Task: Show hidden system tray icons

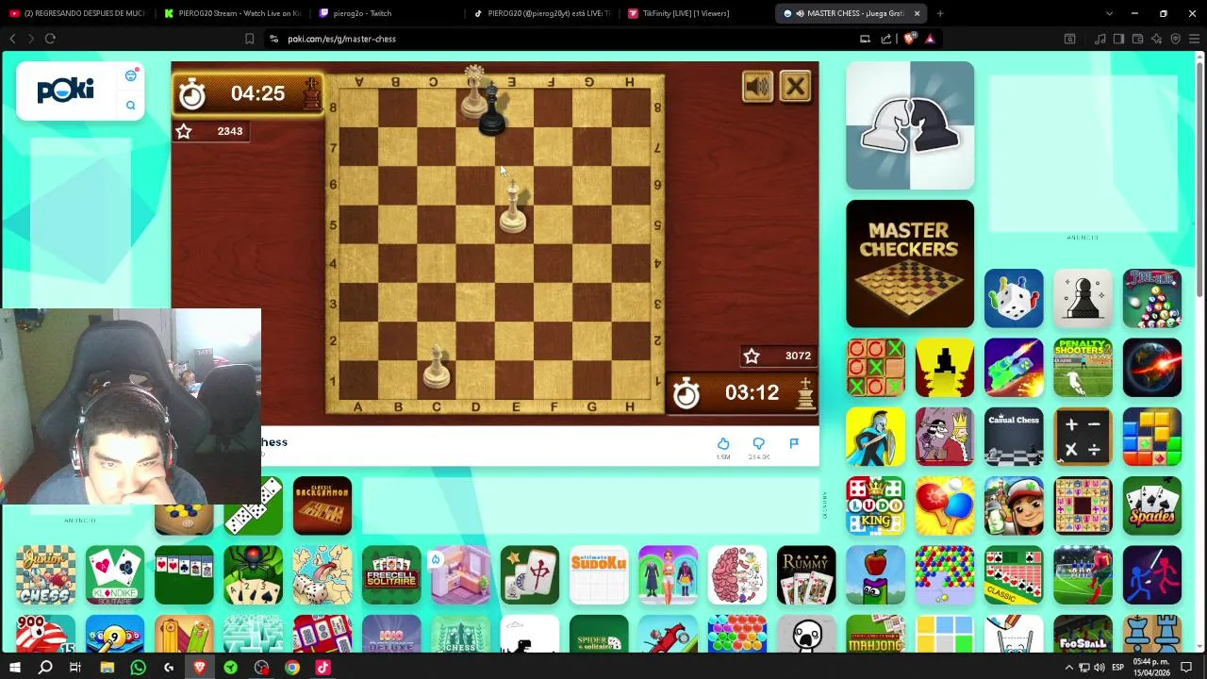Action: 1069,668
